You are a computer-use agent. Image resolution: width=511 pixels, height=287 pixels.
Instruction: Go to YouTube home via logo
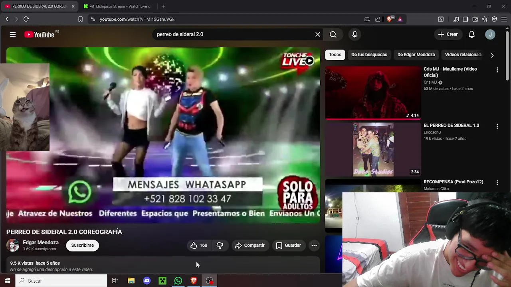pyautogui.click(x=40, y=35)
